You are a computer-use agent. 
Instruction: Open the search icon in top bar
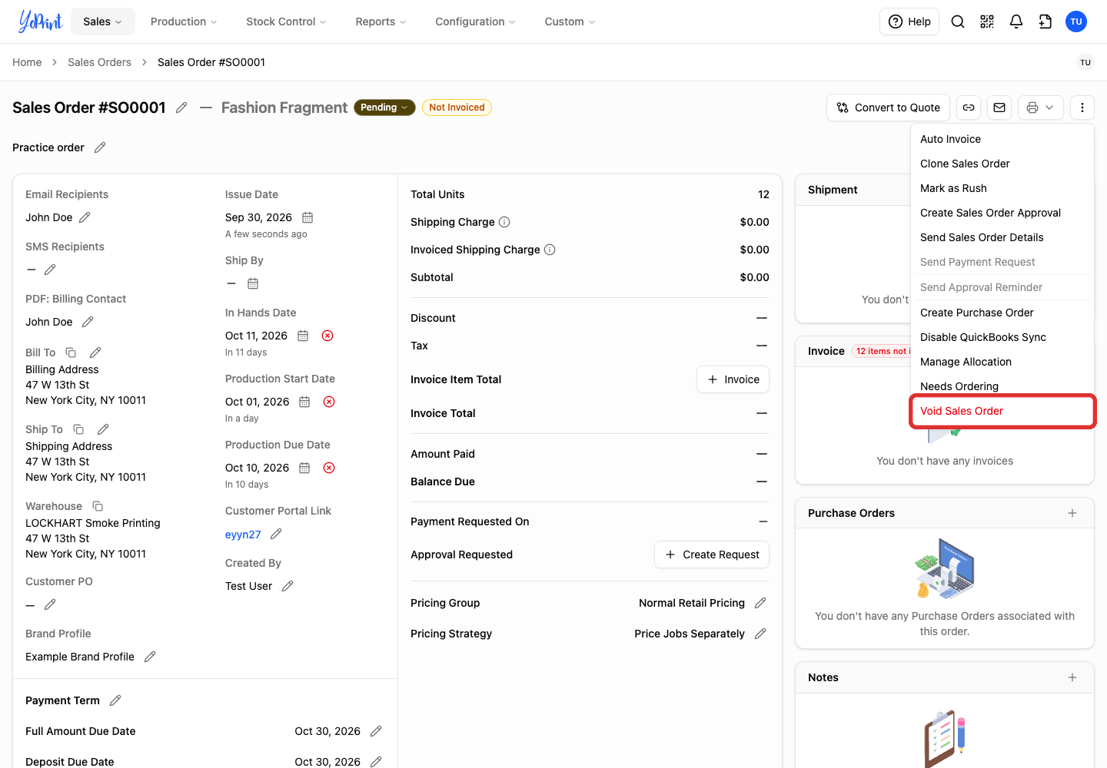(x=958, y=22)
